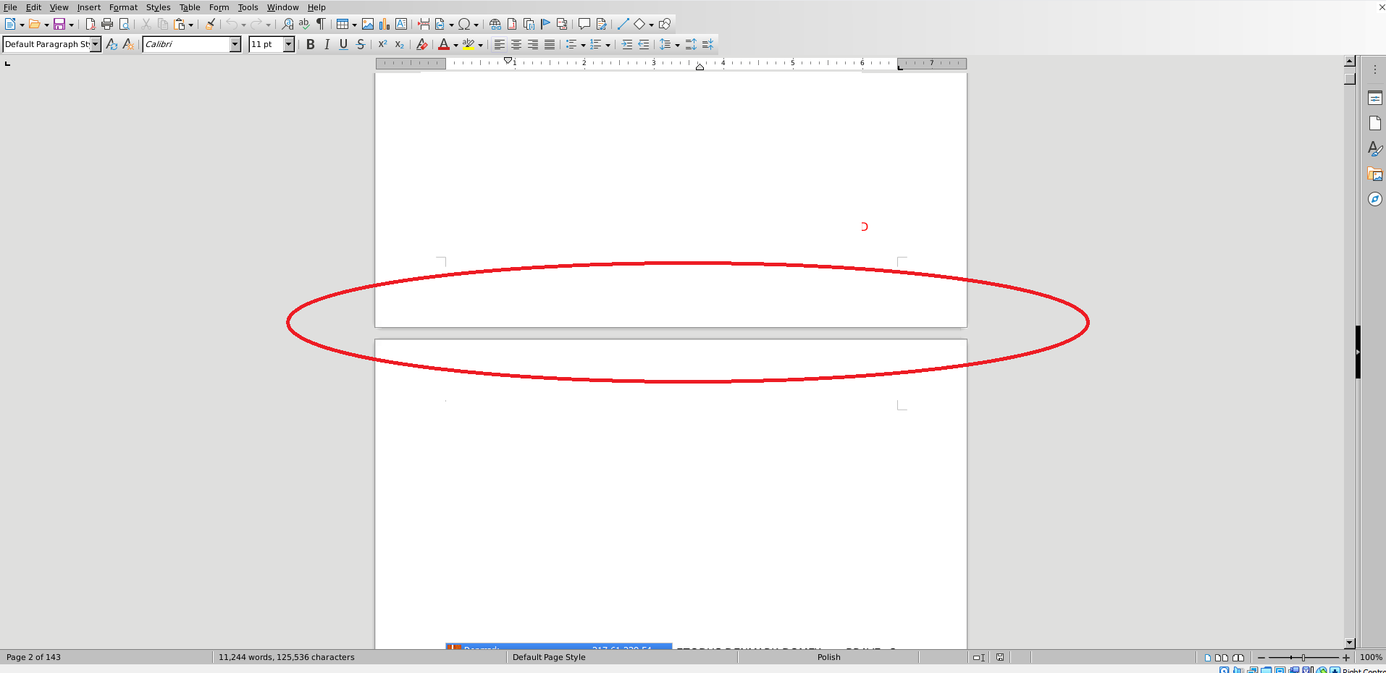Toggle Bold formatting
The height and width of the screenshot is (673, 1386).
point(311,44)
